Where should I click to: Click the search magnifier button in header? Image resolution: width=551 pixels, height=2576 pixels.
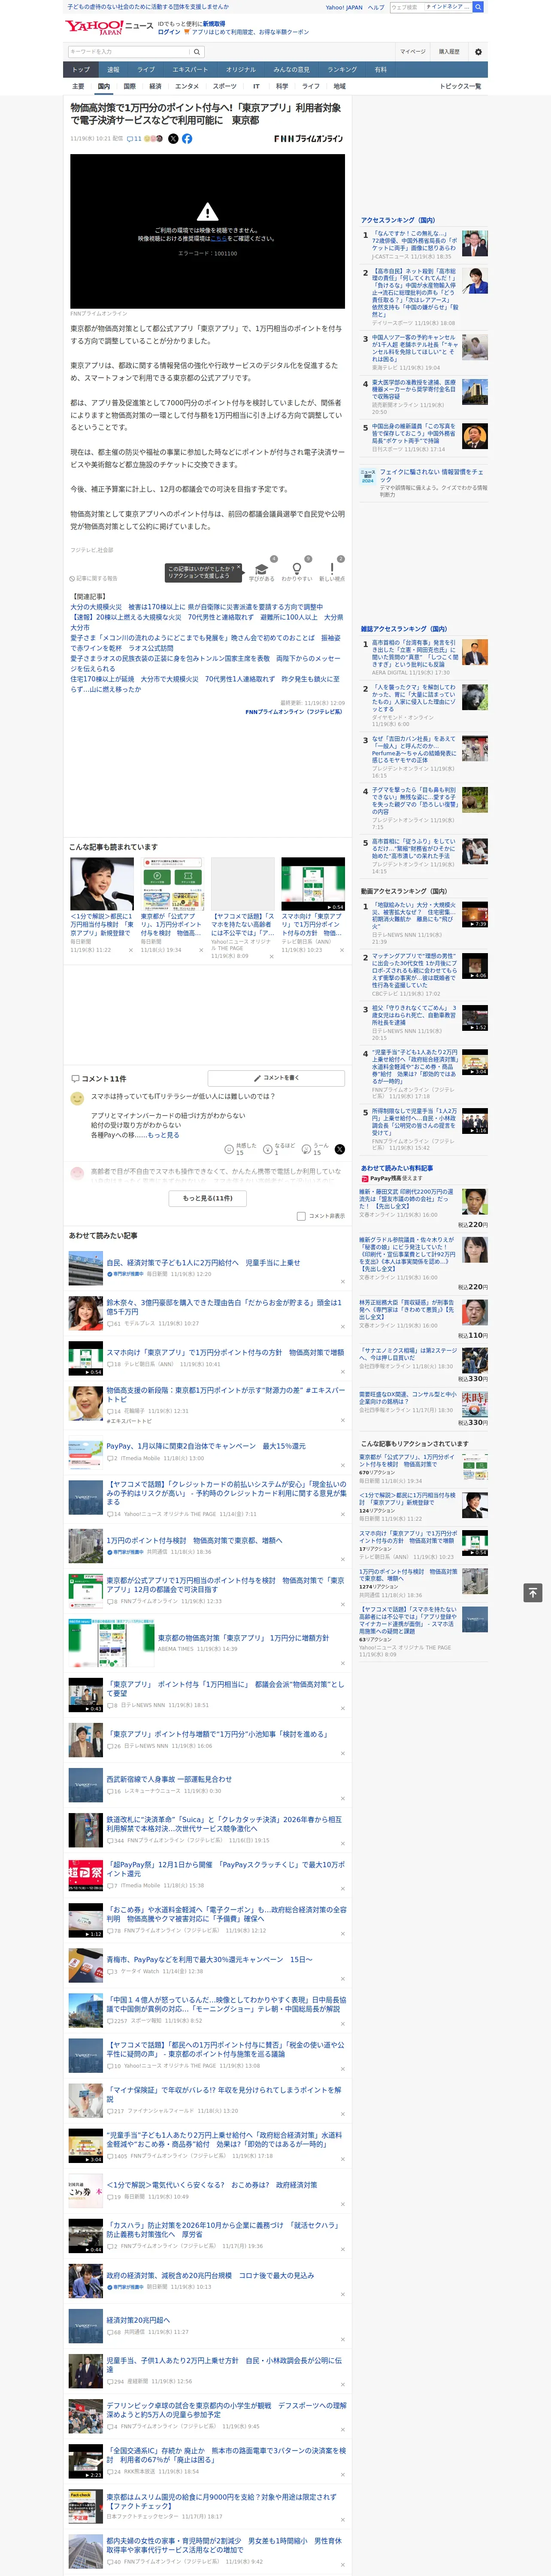(x=197, y=52)
